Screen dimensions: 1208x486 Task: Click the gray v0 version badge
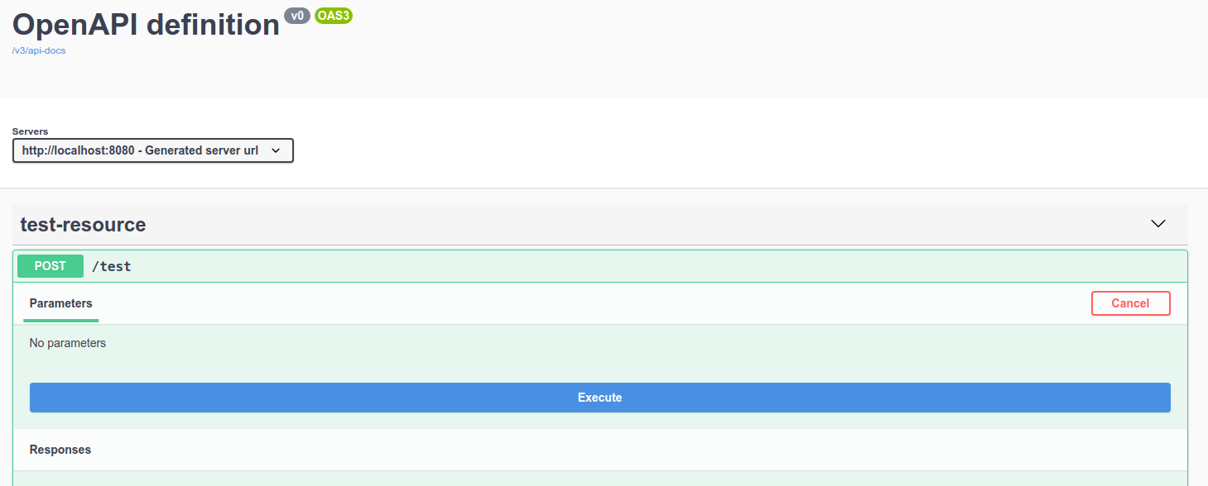297,15
